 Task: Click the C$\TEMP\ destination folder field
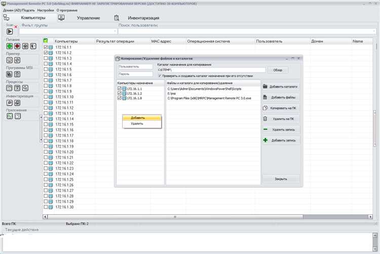pyautogui.click(x=211, y=70)
